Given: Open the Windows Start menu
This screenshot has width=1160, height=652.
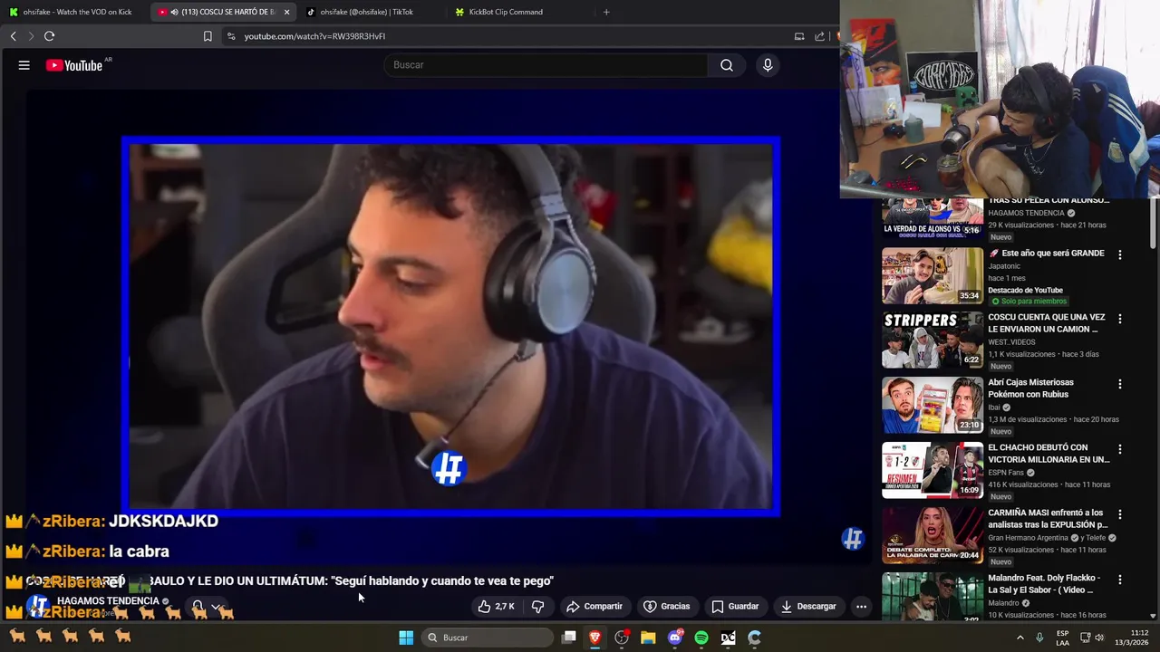Looking at the screenshot, I should (406, 638).
